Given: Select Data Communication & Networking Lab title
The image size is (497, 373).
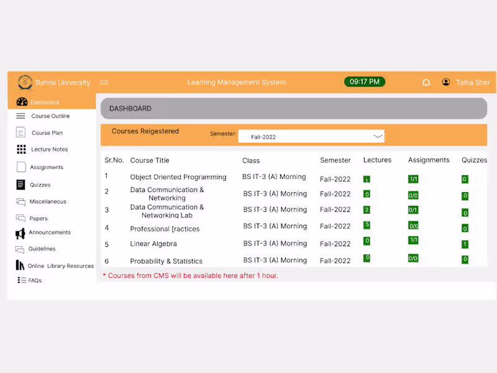Looking at the screenshot, I should [x=167, y=211].
